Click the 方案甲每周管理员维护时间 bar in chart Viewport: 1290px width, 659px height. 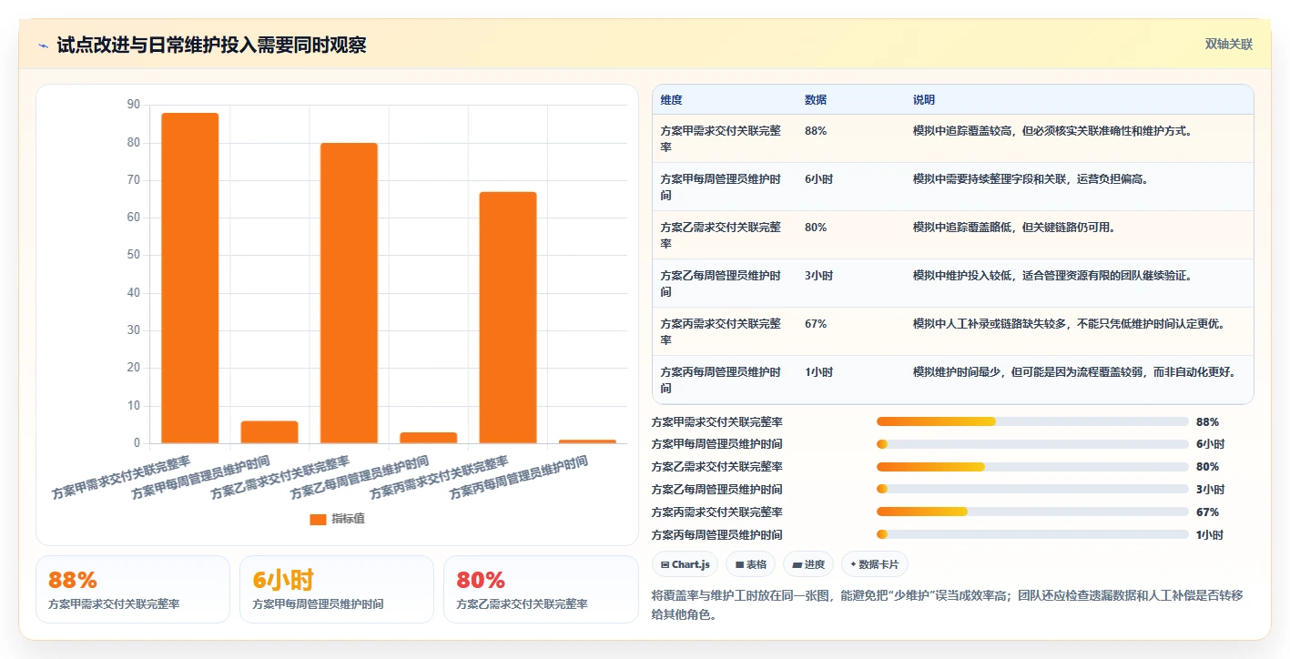(269, 432)
